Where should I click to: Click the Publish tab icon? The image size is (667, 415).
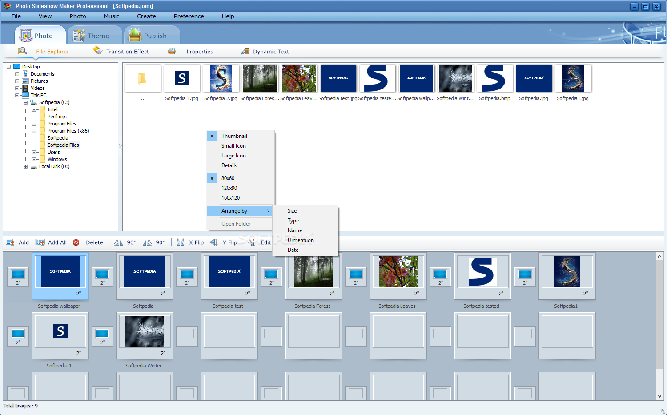(x=135, y=35)
